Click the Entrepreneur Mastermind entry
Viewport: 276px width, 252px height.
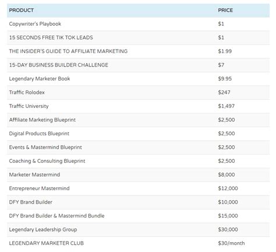coord(39,188)
